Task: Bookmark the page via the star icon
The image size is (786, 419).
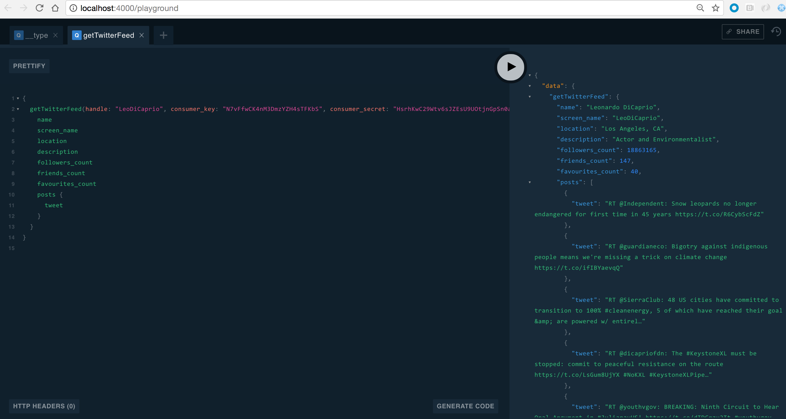Action: click(715, 8)
